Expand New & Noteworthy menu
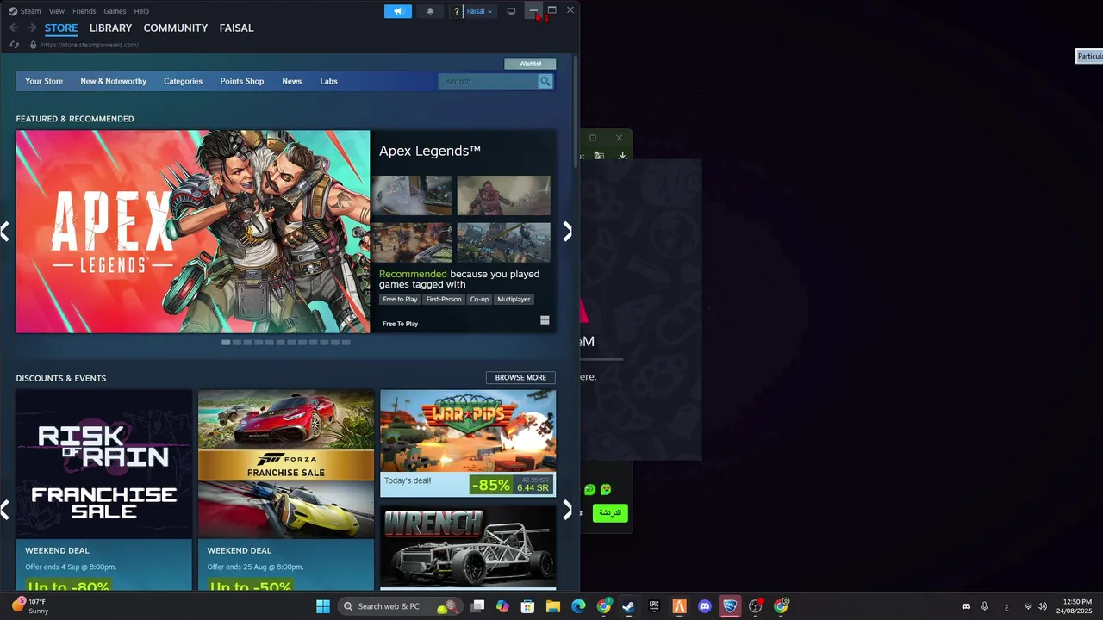Screen dimensions: 1103x620 [113, 81]
